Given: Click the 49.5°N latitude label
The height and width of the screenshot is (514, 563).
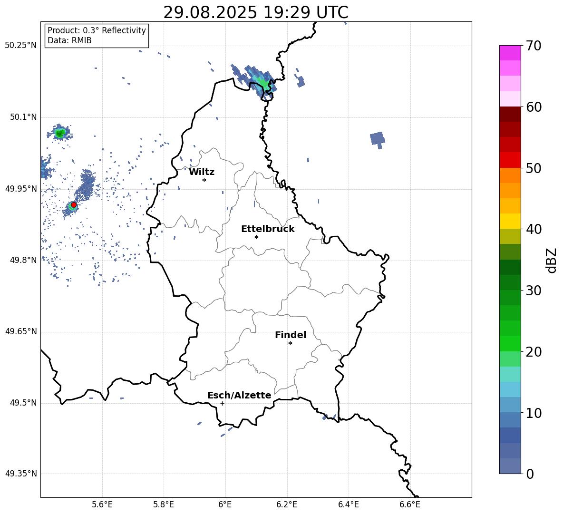Looking at the screenshot, I should 23,403.
